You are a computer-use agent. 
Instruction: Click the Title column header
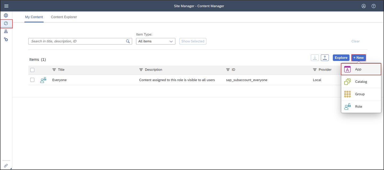[61, 70]
